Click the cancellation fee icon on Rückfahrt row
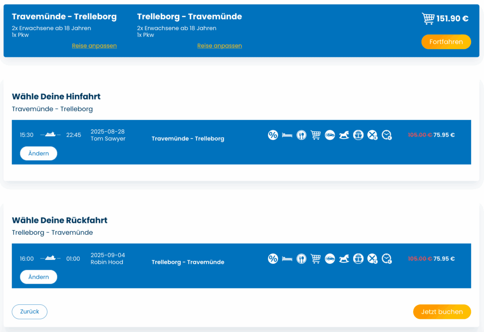Screen dimensions: 484x332 point(373,259)
